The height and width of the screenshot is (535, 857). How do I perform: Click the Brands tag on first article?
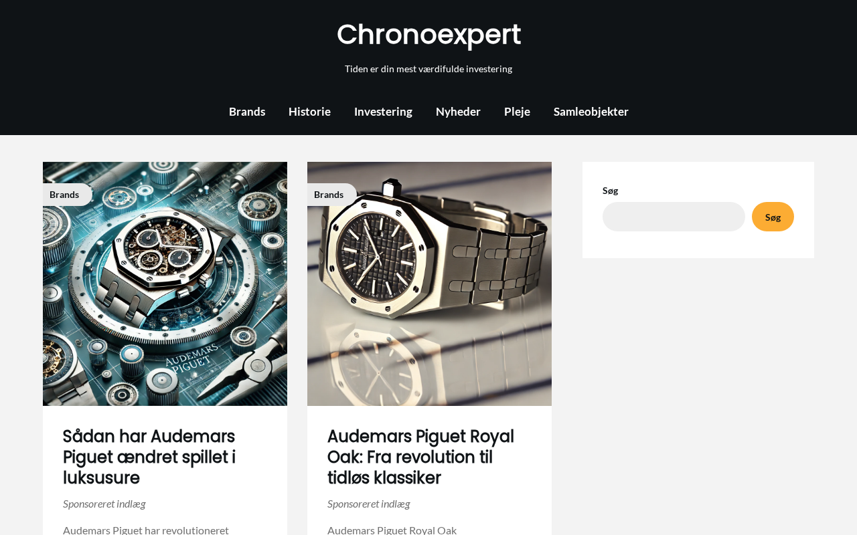point(65,195)
